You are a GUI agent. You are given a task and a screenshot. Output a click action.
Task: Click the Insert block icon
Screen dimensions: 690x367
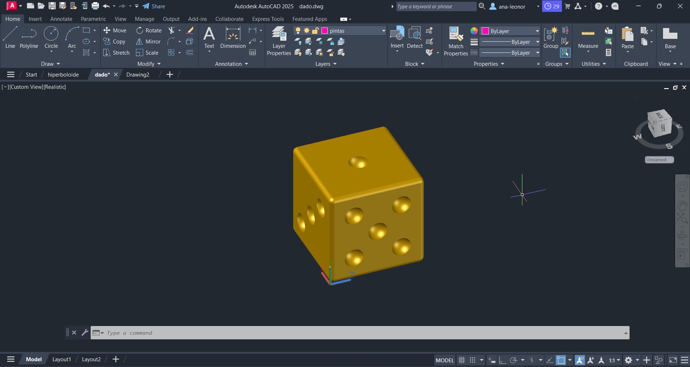[397, 37]
